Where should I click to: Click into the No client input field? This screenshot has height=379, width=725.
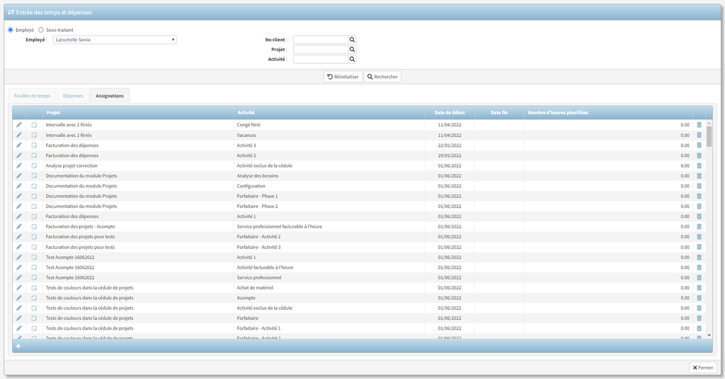pyautogui.click(x=320, y=40)
